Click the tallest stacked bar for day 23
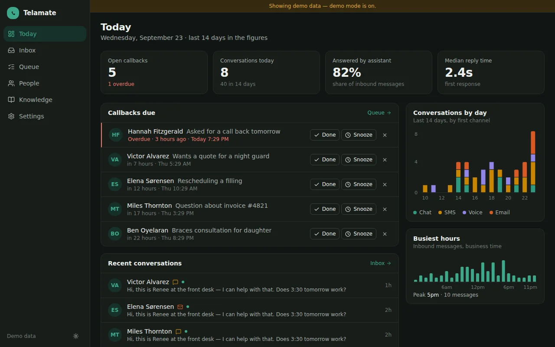Screen dimensions: 555x347 point(533,162)
